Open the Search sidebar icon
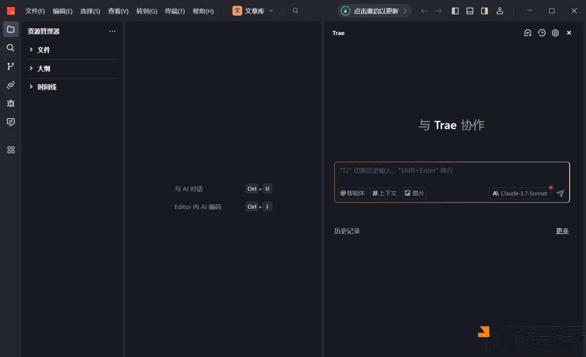Image resolution: width=586 pixels, height=357 pixels. (x=10, y=48)
